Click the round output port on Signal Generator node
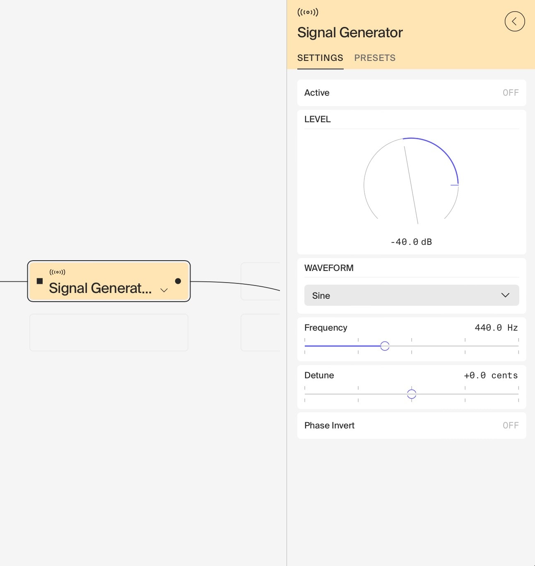The width and height of the screenshot is (535, 566). click(178, 281)
